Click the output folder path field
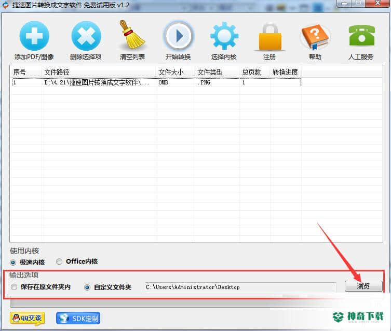This screenshot has height=331, width=391. (x=240, y=287)
